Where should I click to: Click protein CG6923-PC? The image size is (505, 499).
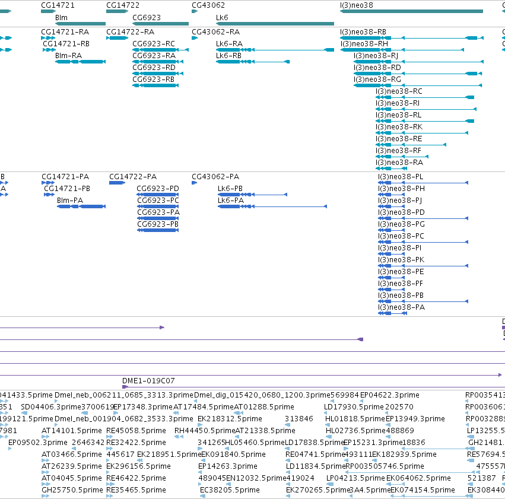point(158,201)
